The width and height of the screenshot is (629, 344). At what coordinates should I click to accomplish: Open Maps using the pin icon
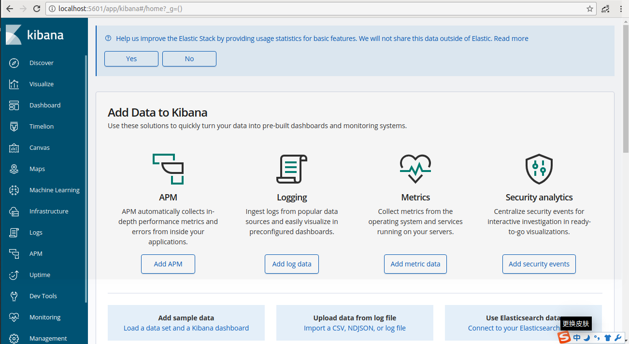click(14, 169)
